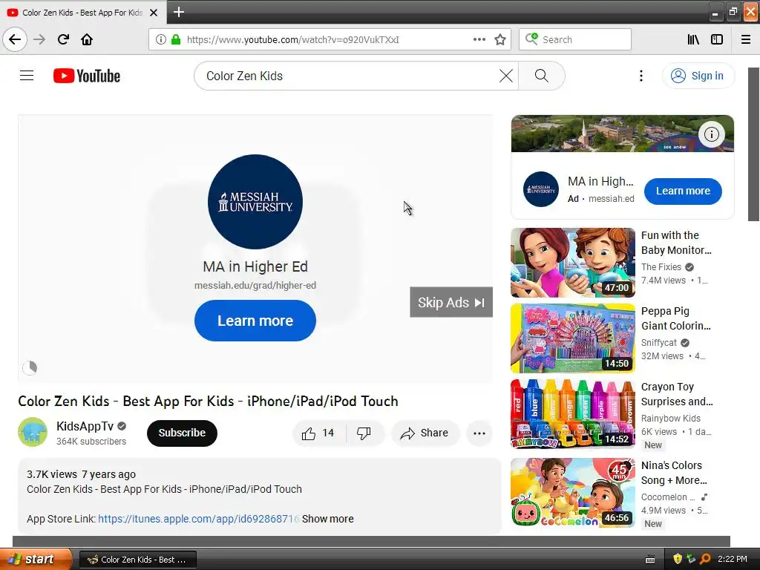Click the 2:22 PM system clock
The image size is (760, 570).
point(733,559)
